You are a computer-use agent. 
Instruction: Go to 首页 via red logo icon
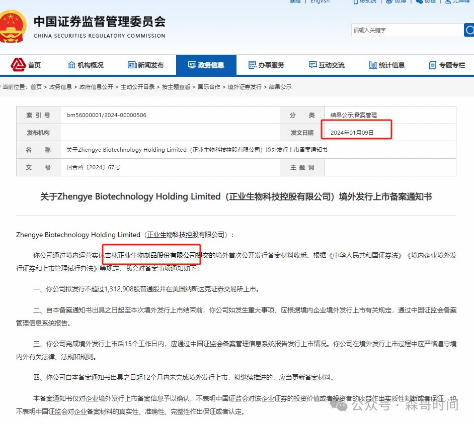click(x=18, y=65)
